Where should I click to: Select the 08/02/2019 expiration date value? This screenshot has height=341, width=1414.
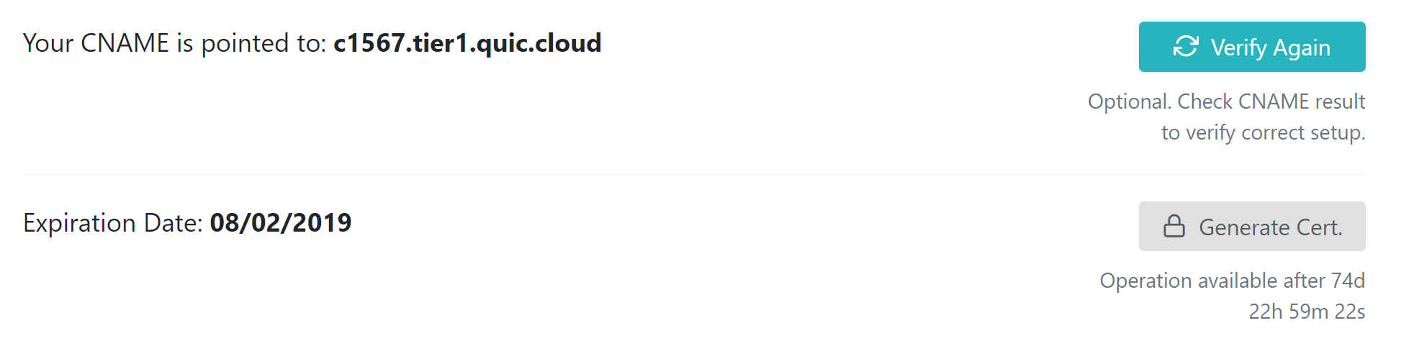(281, 223)
